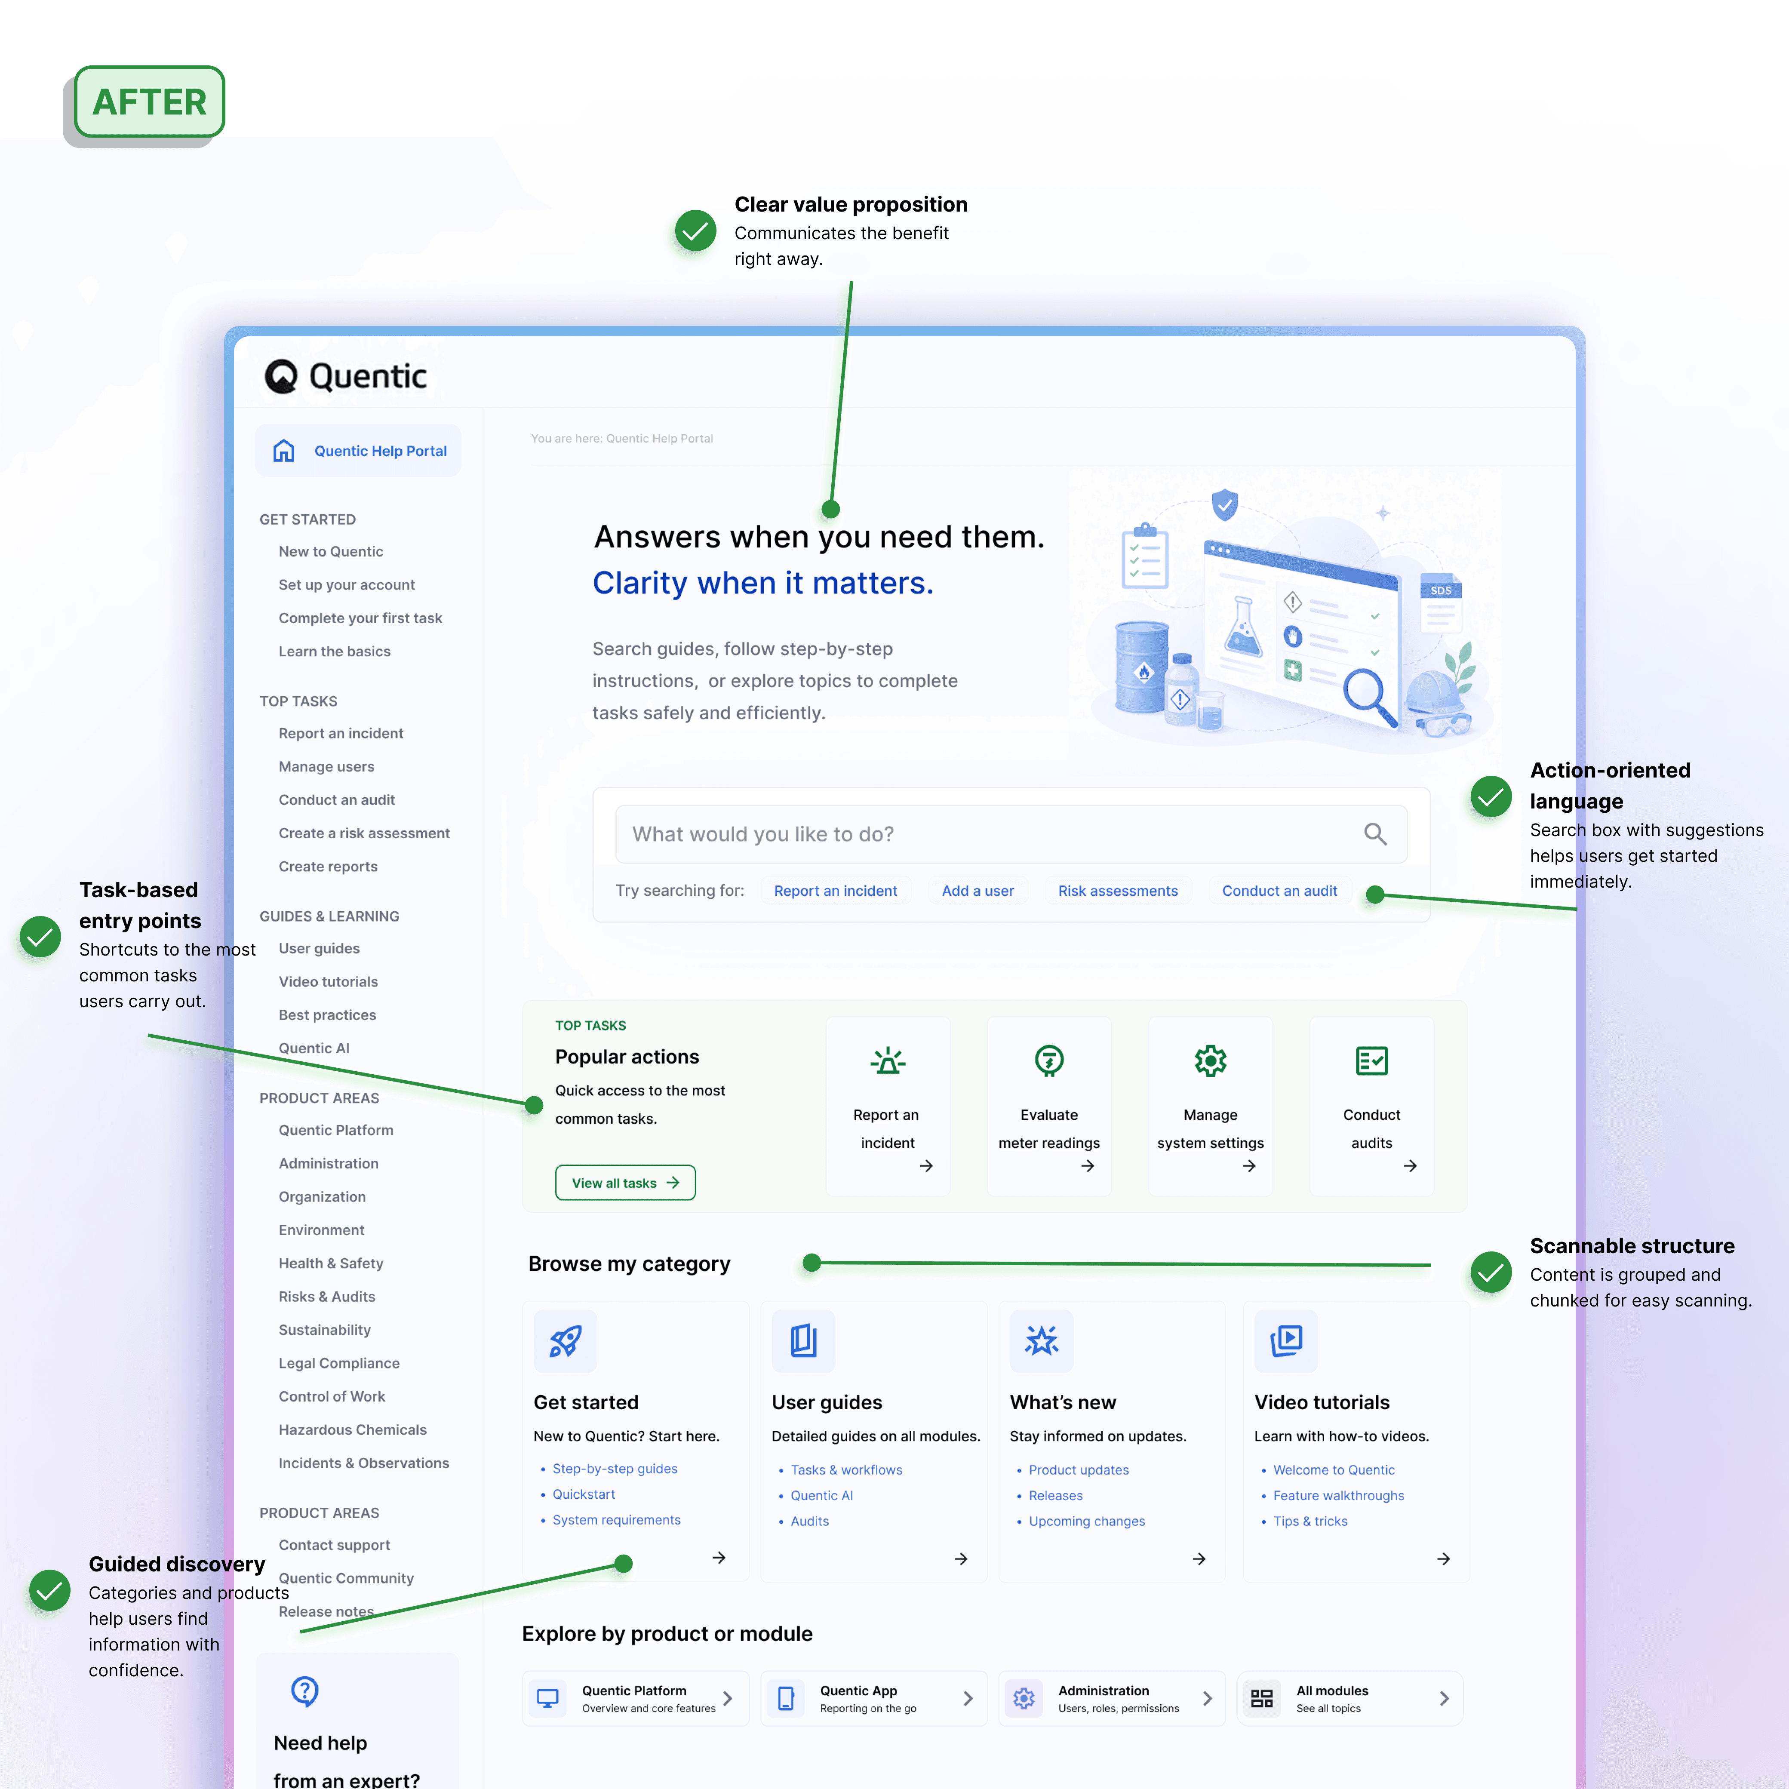Open the Tasks & workflows link
The width and height of the screenshot is (1789, 1789).
[846, 1469]
